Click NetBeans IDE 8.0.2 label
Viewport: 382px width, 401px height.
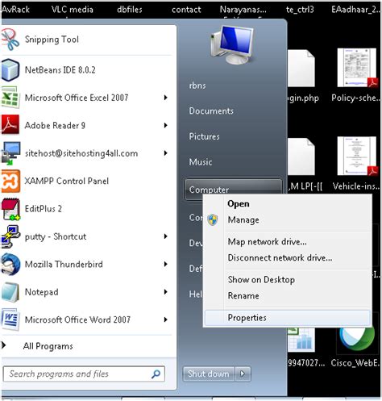tap(60, 70)
